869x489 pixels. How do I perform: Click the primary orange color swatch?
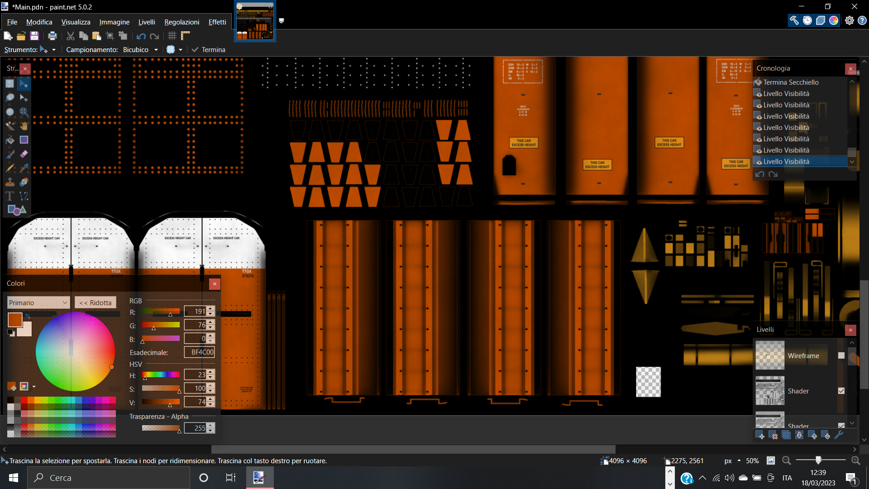coord(14,320)
